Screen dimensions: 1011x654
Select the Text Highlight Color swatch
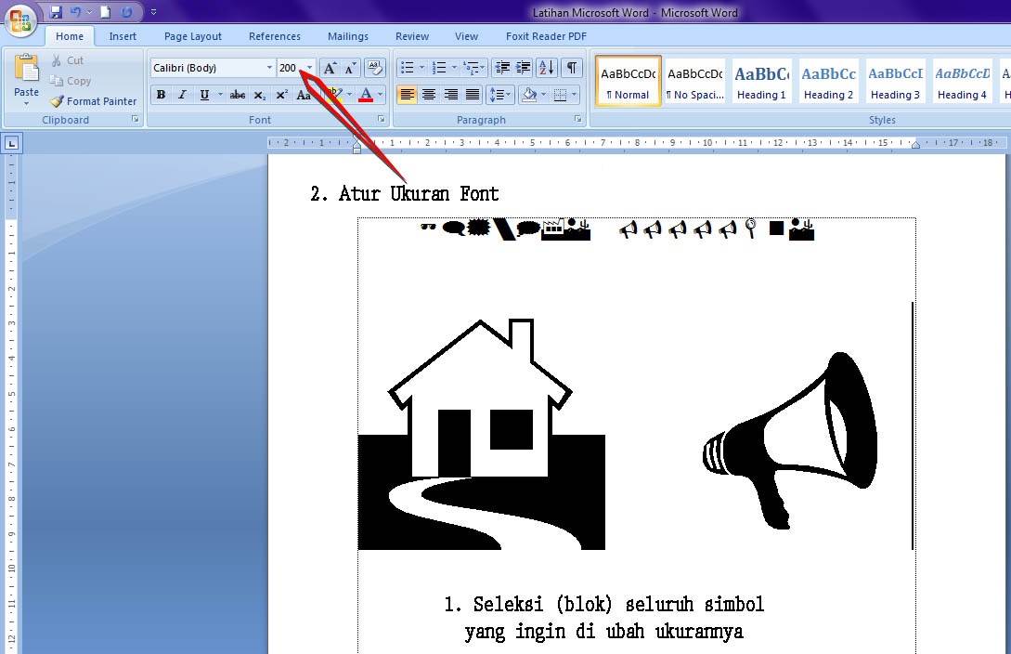coord(336,94)
